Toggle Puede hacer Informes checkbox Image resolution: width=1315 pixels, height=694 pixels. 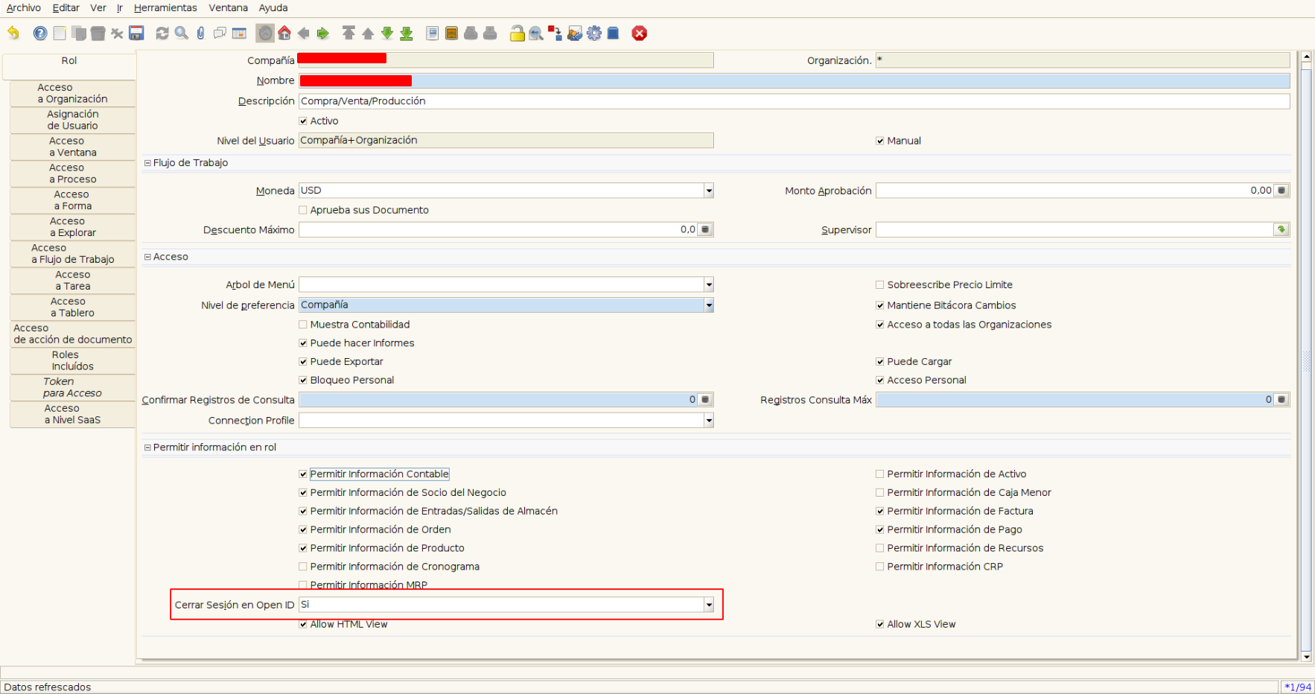303,343
